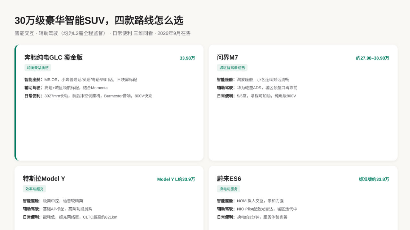This screenshot has height=230, width=410.
Task: Click the 换电约3分钟 convenience line
Action: (252, 217)
